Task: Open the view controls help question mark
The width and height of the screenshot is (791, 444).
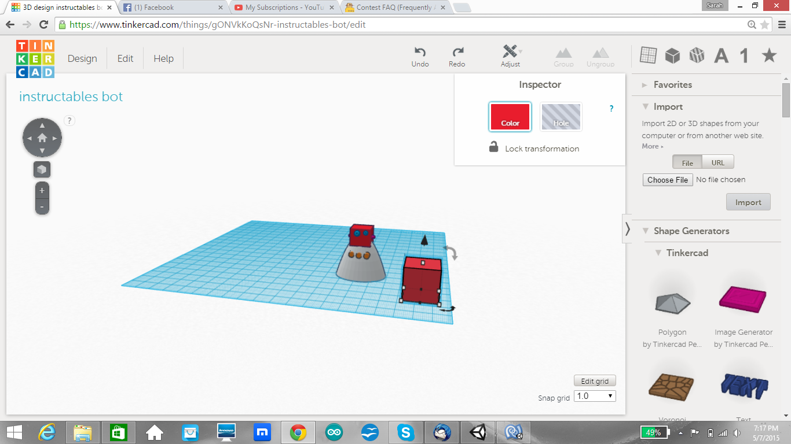Action: click(x=69, y=120)
